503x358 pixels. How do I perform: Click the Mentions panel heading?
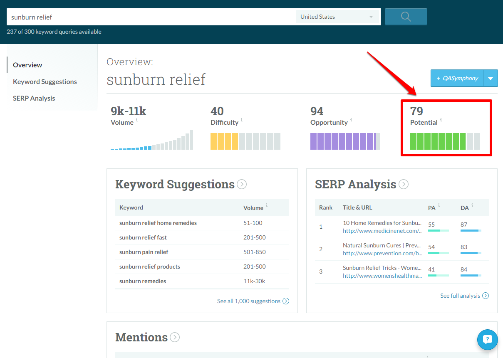pyautogui.click(x=141, y=337)
